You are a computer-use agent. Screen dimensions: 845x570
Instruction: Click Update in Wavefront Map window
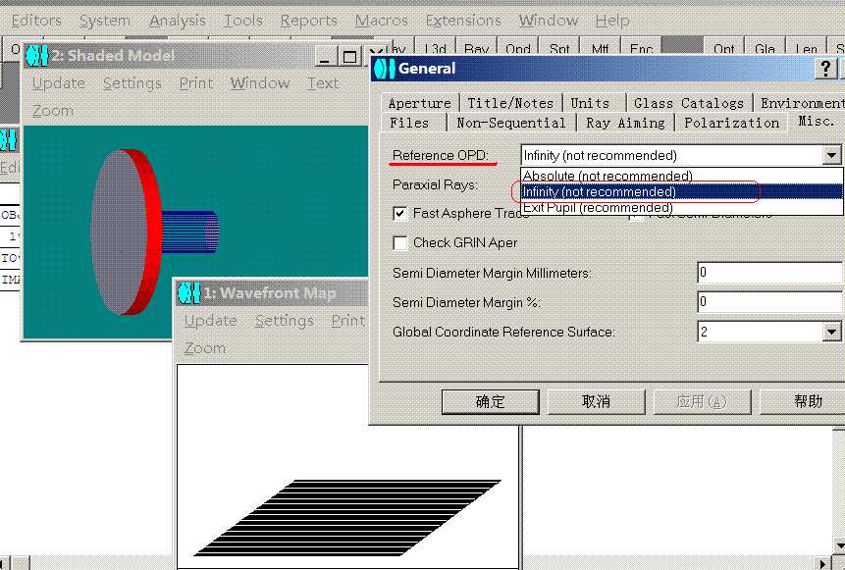pos(211,321)
